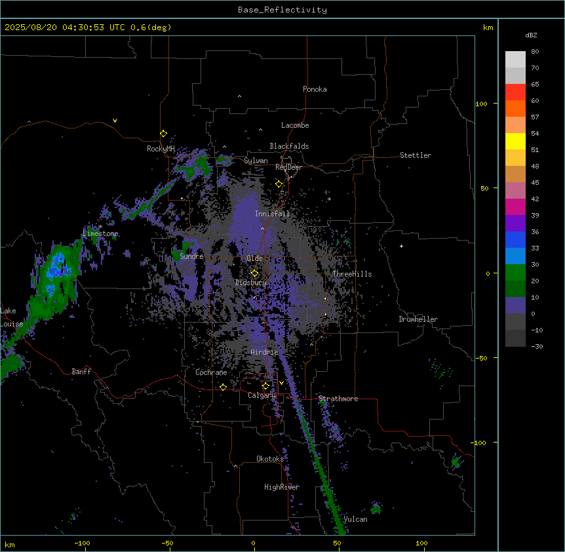
Task: Select the yellow diamond marker between Olds and Didsbury
Action: tap(254, 273)
